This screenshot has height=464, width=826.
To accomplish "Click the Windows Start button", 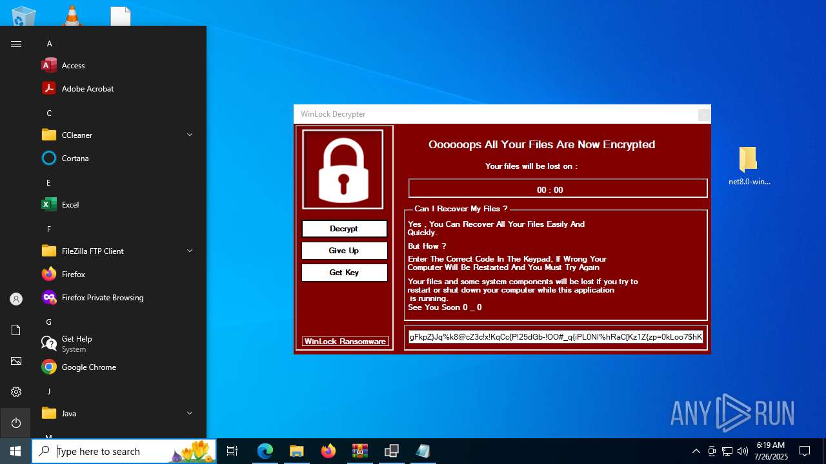I will point(15,451).
